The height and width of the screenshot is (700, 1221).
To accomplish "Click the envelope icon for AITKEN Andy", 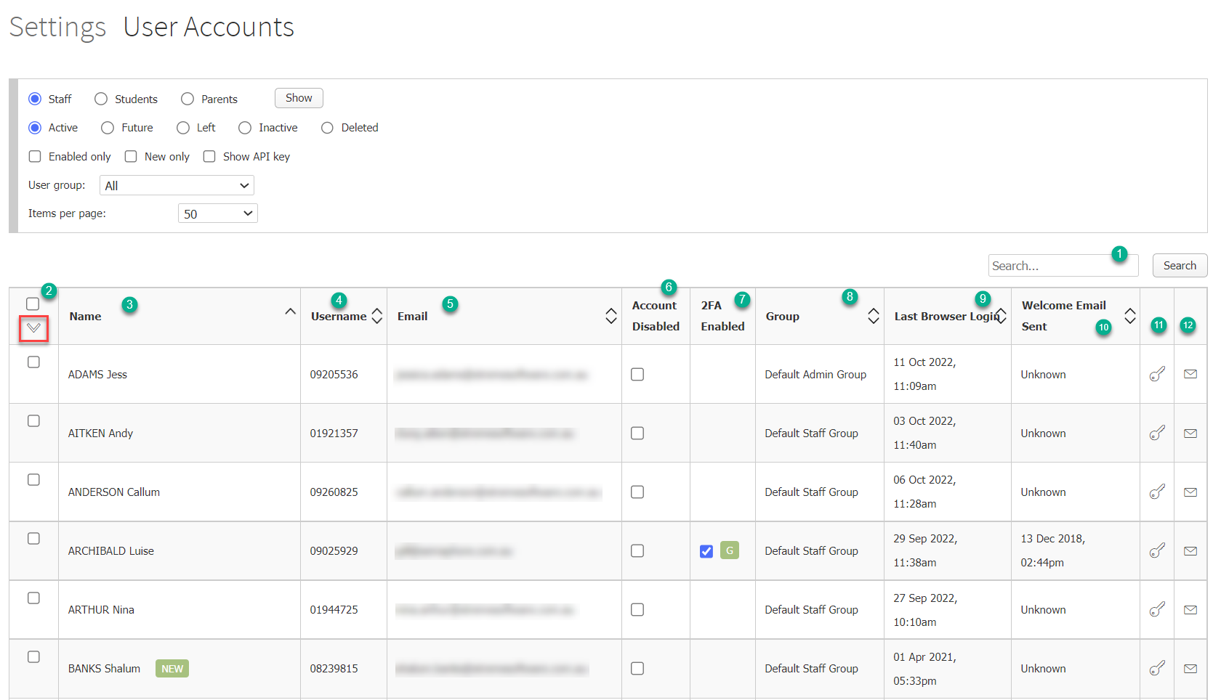I will (1190, 433).
